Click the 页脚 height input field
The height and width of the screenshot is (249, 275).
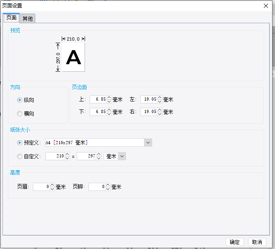click(97, 187)
